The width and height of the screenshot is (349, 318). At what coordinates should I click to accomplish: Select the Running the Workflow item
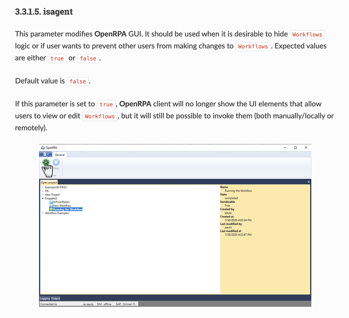point(68,209)
